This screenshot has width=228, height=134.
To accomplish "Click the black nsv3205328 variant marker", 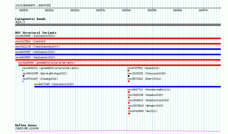I will click(x=129, y=76).
